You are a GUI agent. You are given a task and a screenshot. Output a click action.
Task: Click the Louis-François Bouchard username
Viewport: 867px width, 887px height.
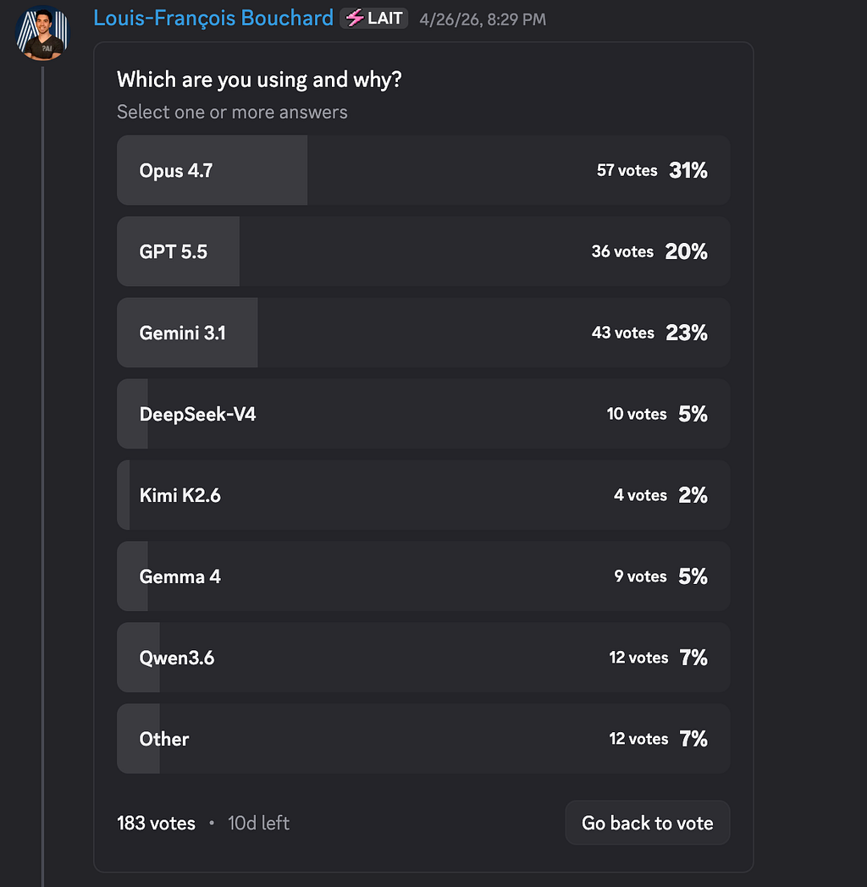coord(213,18)
